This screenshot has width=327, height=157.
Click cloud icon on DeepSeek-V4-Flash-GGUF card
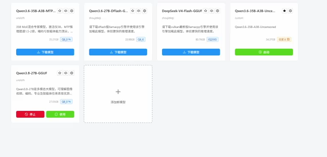coord(212,11)
